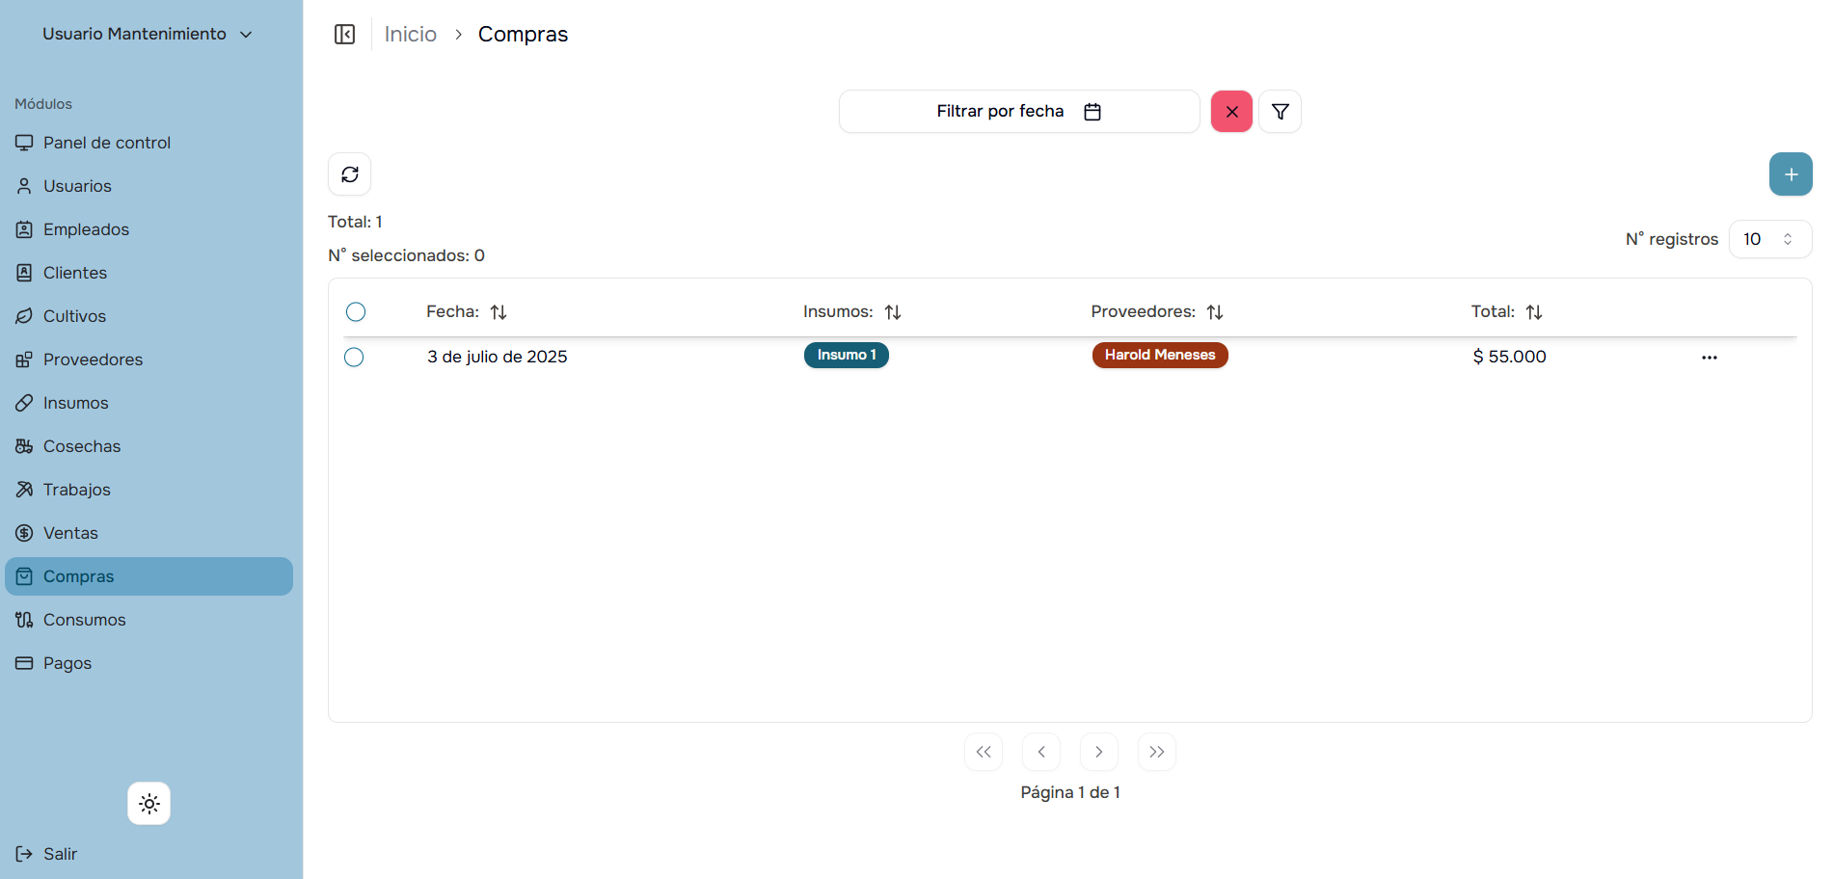
Task: Select all rows with header checkbox
Action: click(x=356, y=312)
